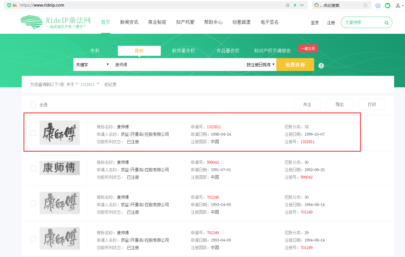Click registration date 1999-10-07

coord(315,134)
